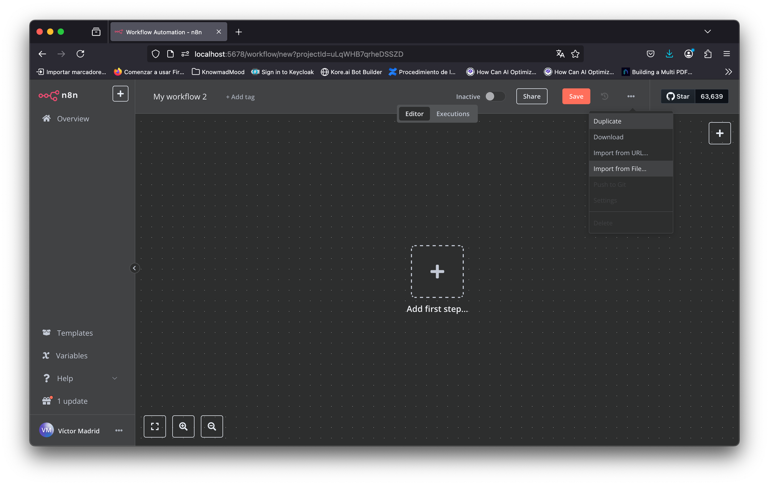This screenshot has width=769, height=485.
Task: Open the Firefox hamburger menu
Action: tap(727, 54)
